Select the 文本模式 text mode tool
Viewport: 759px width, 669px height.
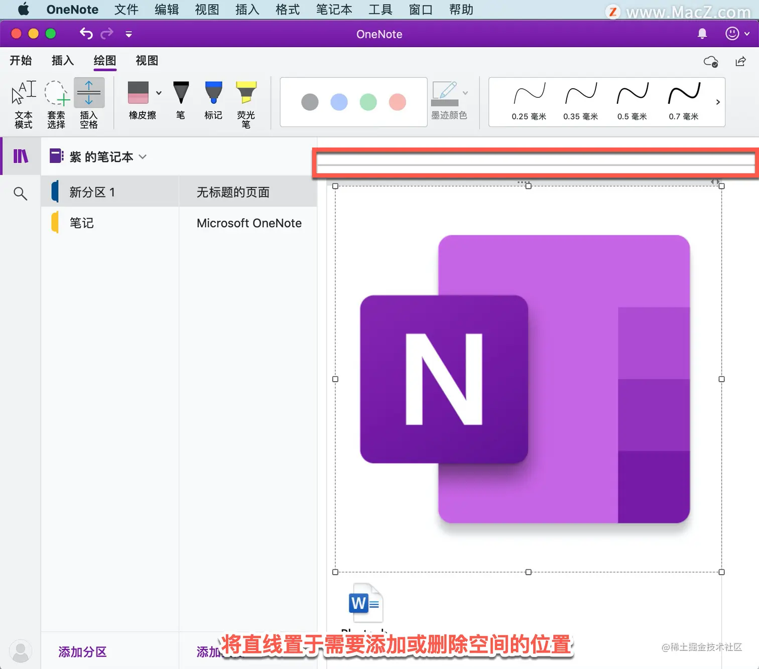(23, 104)
